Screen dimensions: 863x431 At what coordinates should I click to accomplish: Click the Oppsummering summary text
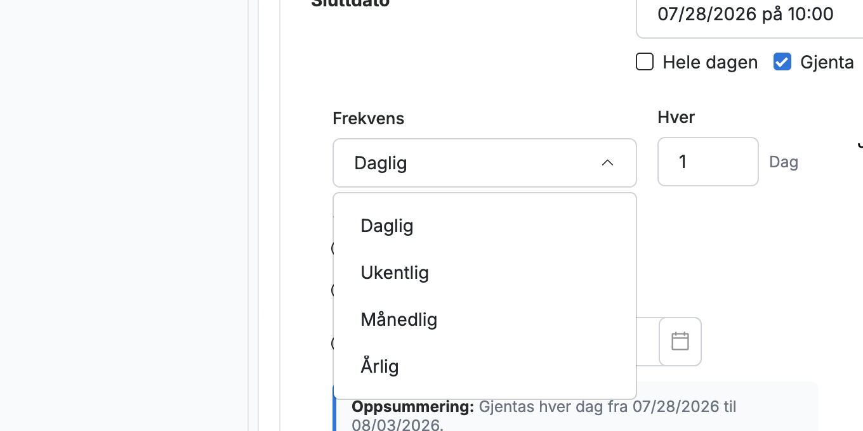point(544,415)
